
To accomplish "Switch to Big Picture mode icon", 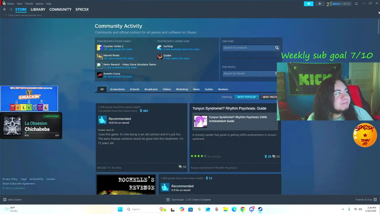I will click(x=356, y=4).
